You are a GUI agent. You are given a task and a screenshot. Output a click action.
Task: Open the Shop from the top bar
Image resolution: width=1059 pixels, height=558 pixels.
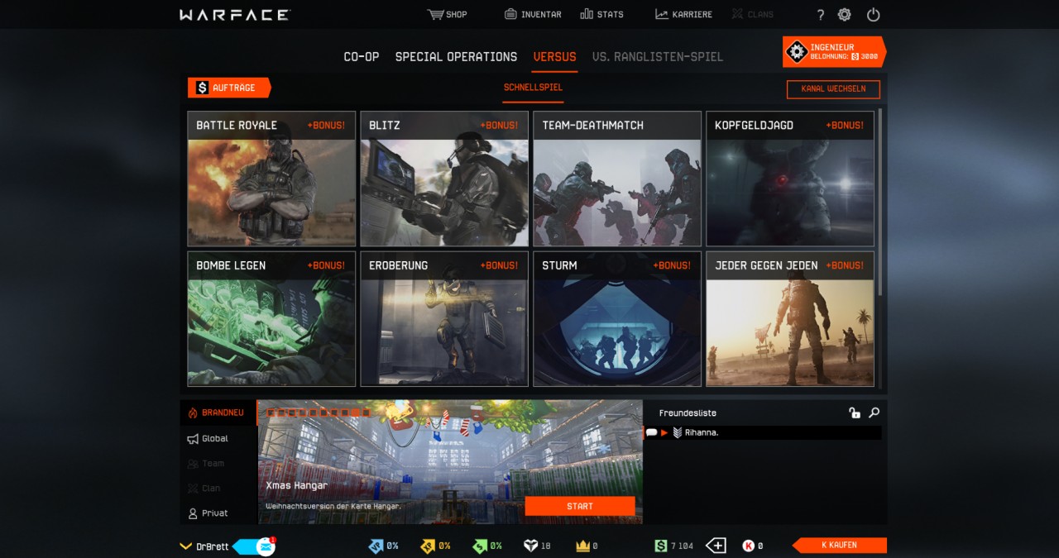pos(447,14)
